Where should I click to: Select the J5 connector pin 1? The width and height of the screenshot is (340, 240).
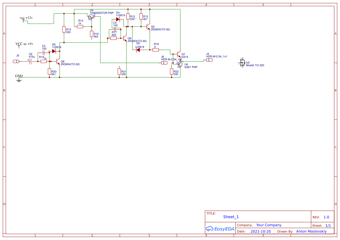[16, 61]
